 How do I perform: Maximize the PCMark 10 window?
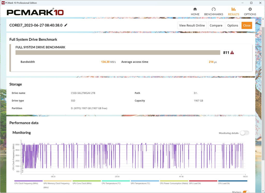pos(251,3)
